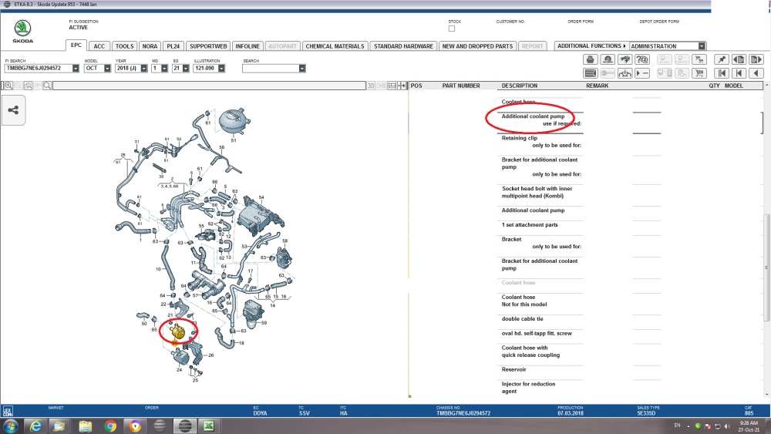This screenshot has height=434, width=771.
Task: Click the plain left arrow icon
Action: pyautogui.click(x=756, y=73)
